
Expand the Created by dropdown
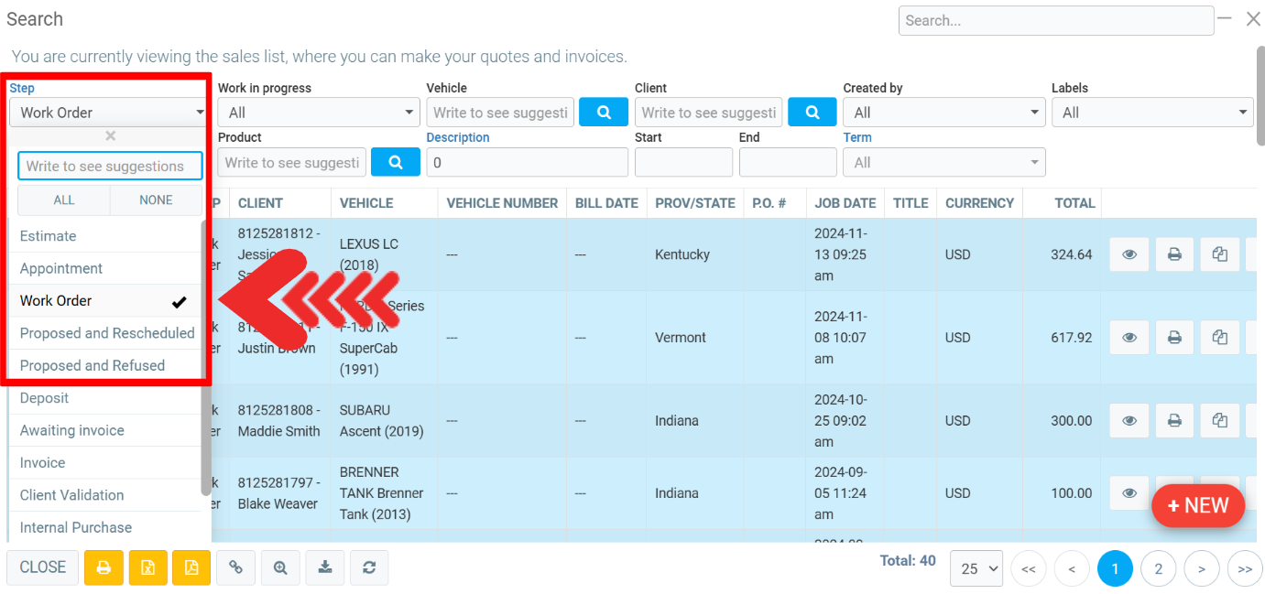(x=943, y=113)
